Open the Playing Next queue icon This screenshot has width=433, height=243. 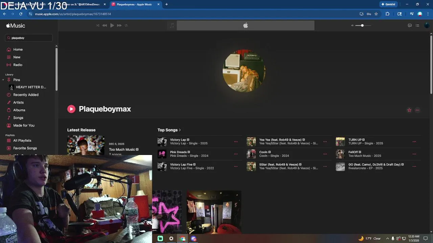pos(417,25)
